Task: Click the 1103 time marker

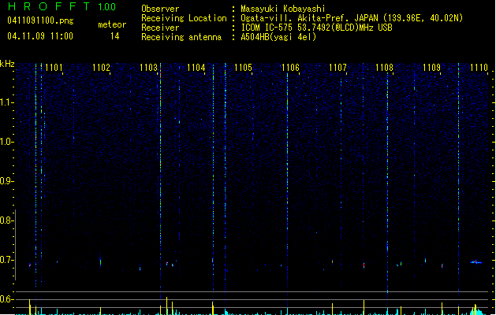Action: click(148, 68)
